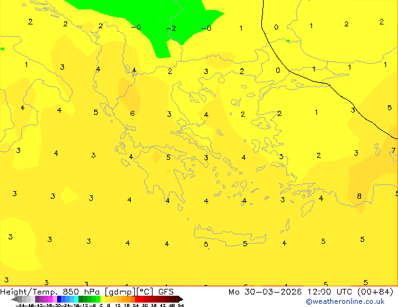Image resolution: width=398 pixels, height=307 pixels.
Task: Click the magenta legend swatch near -36
Action: (x=50, y=299)
